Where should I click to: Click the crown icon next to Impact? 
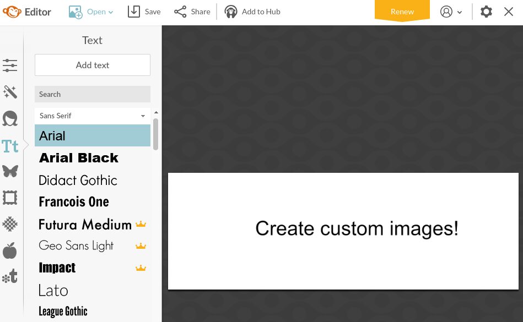tap(141, 268)
